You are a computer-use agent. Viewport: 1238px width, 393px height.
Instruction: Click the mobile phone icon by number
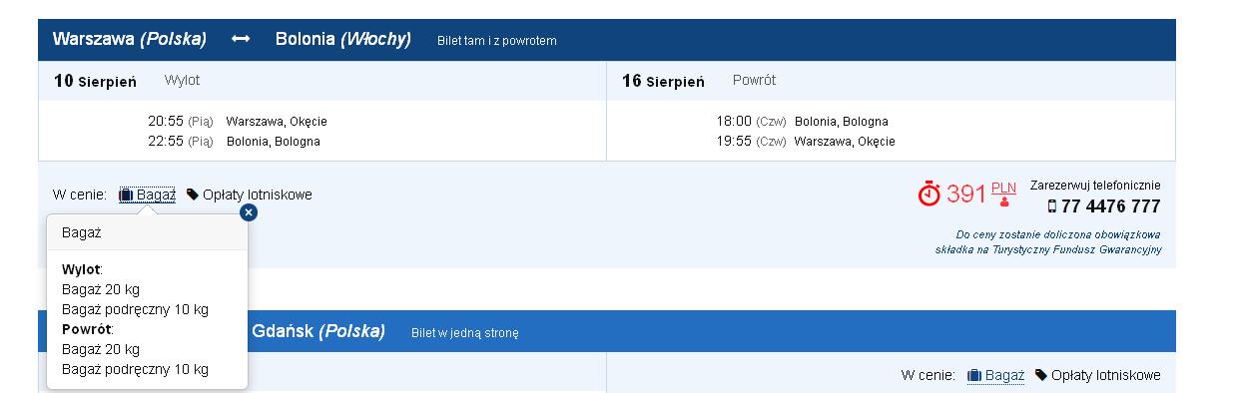coord(1052,206)
